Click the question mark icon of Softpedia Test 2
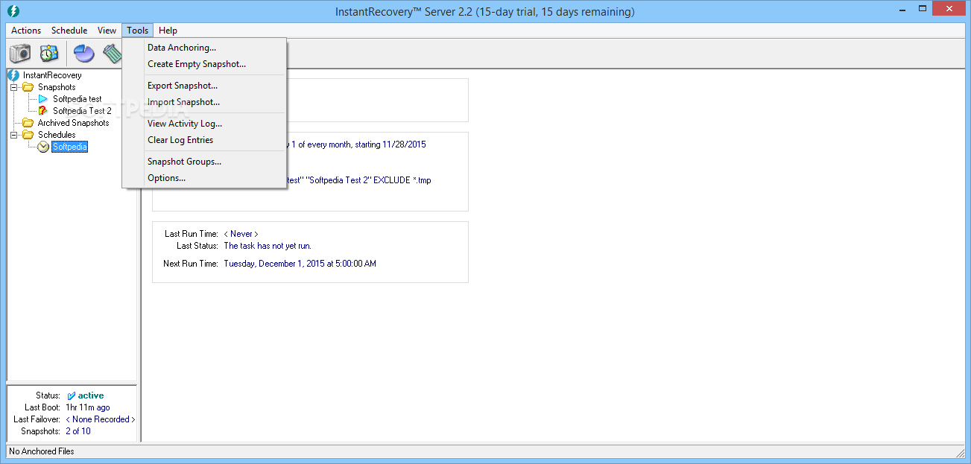Image resolution: width=971 pixels, height=464 pixels. (x=43, y=111)
